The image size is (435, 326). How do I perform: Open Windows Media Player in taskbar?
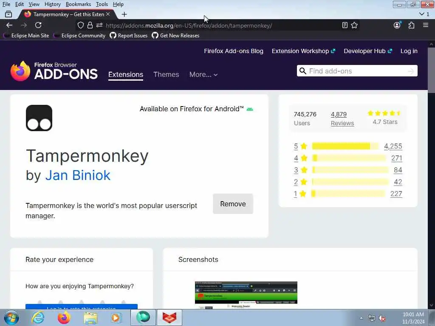click(x=116, y=318)
